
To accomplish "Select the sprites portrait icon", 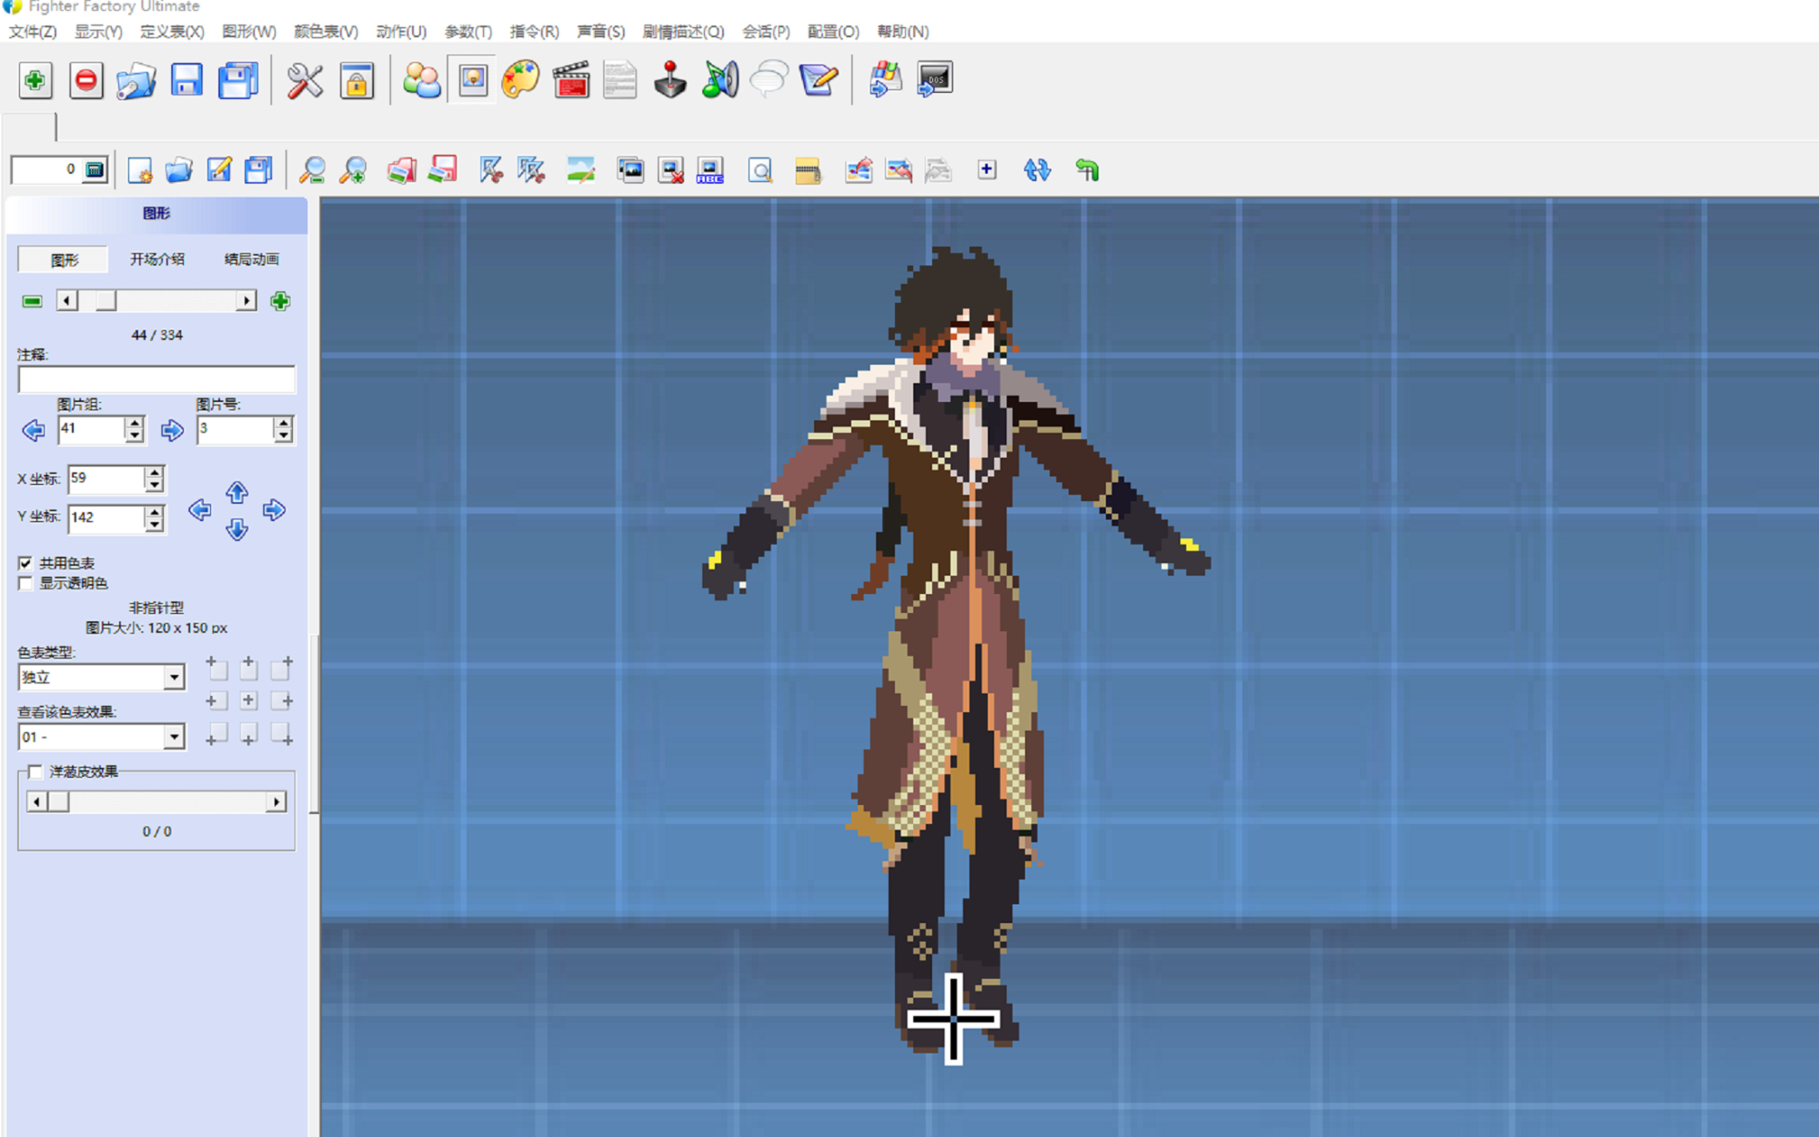I will tap(473, 81).
